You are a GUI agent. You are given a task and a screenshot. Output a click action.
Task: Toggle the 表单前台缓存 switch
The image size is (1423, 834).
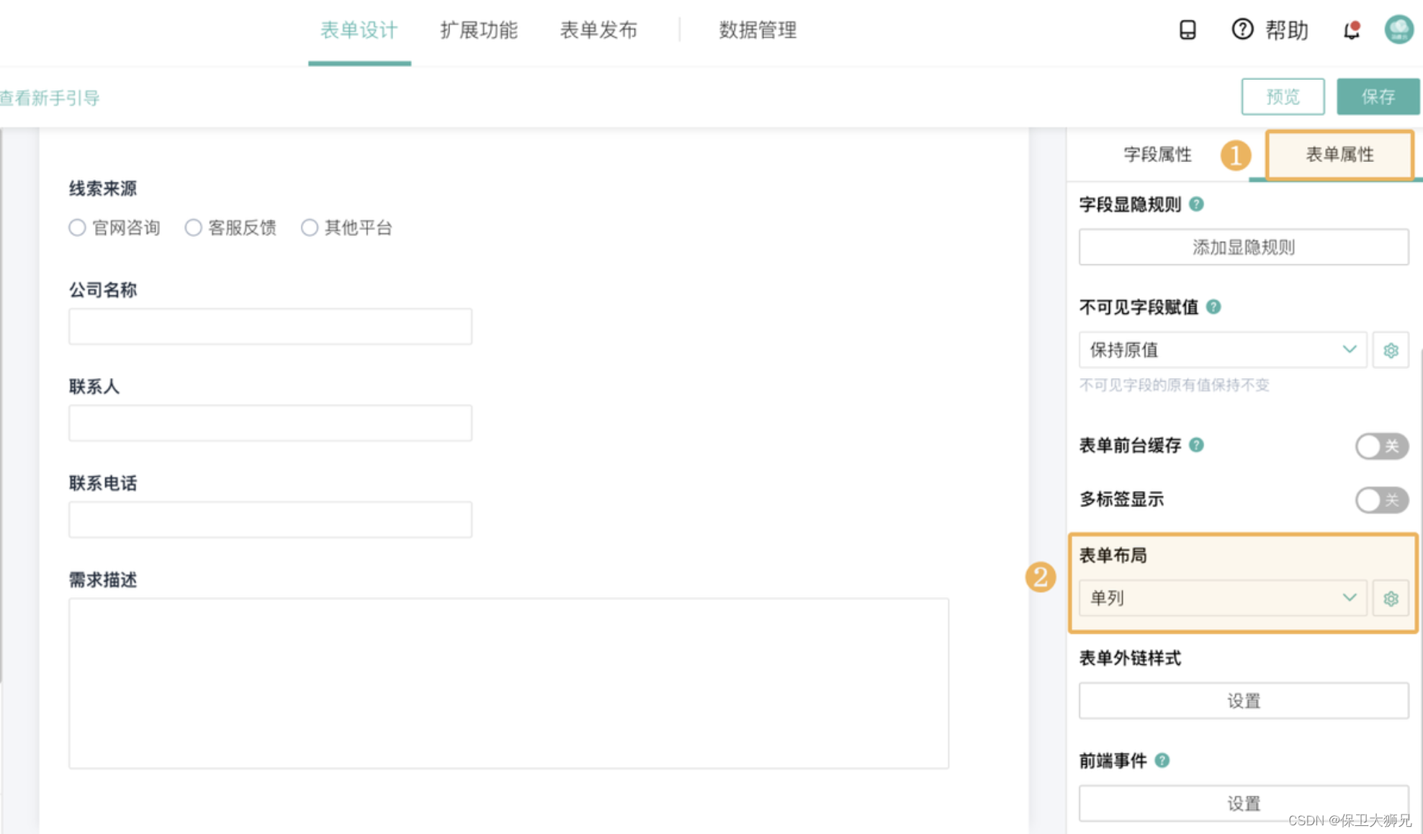coord(1381,446)
